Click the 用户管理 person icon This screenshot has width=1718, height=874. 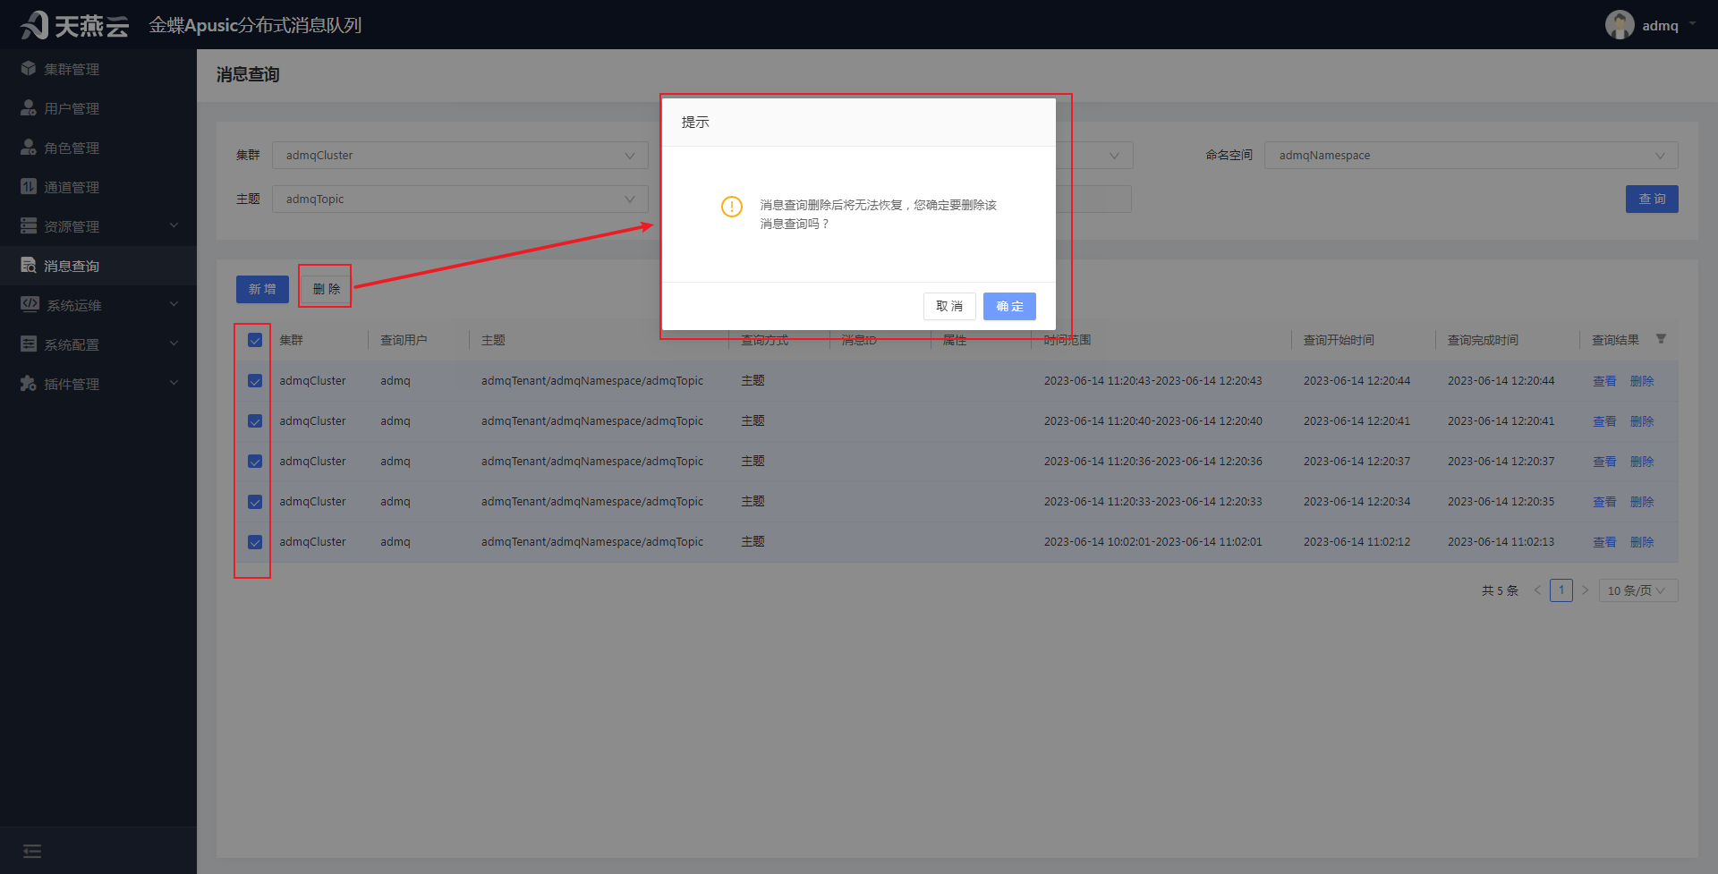point(29,108)
